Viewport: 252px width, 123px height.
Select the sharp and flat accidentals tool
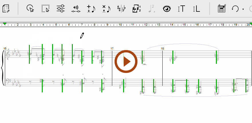121,9
